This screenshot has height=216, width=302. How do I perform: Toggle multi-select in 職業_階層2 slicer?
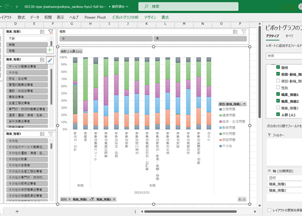coord(42,60)
